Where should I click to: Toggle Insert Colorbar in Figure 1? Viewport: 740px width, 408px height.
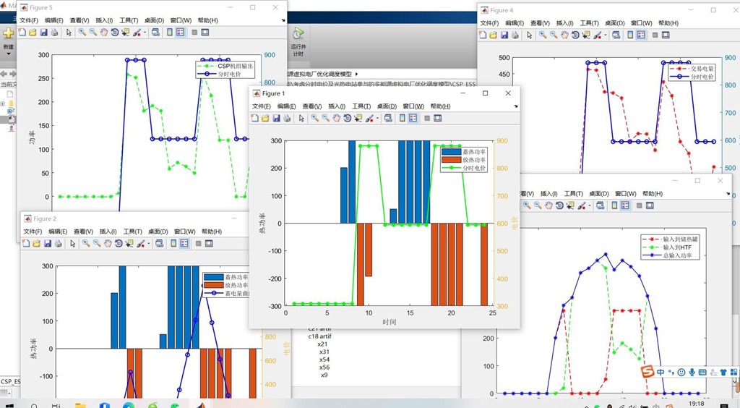(x=402, y=118)
